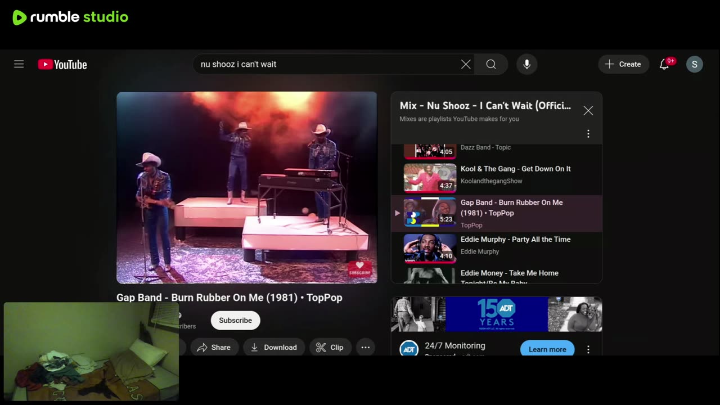Open Mix playlist three-dot options

pos(588,134)
